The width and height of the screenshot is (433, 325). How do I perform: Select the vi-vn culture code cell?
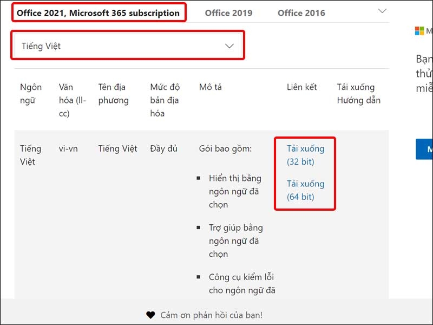(68, 148)
